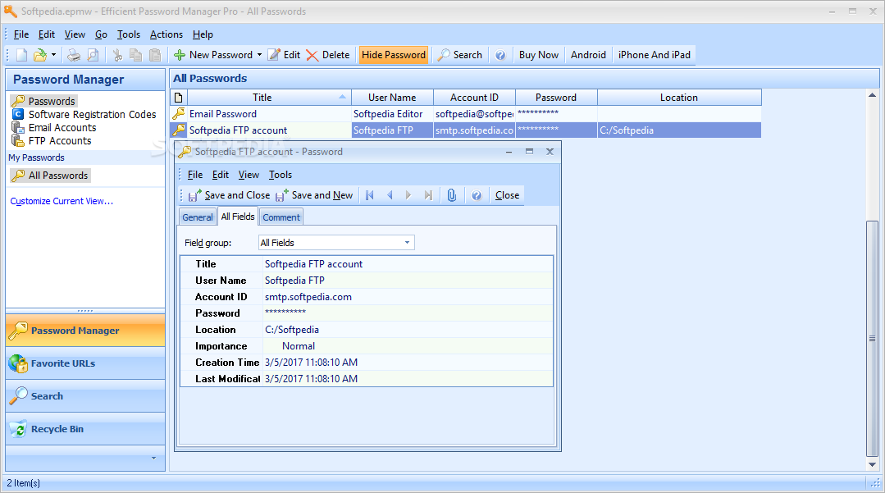Open the Tools menu in the password dialog
The height and width of the screenshot is (493, 885).
click(x=281, y=175)
